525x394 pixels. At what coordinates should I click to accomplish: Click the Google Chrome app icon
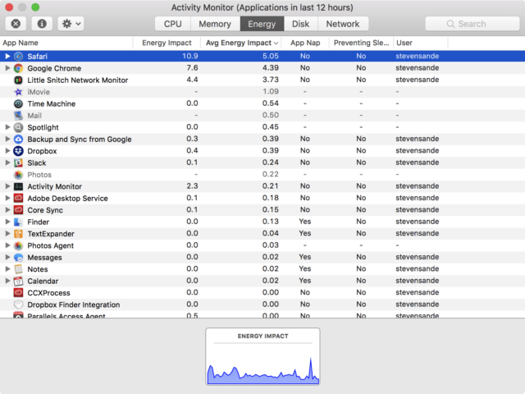[18, 68]
